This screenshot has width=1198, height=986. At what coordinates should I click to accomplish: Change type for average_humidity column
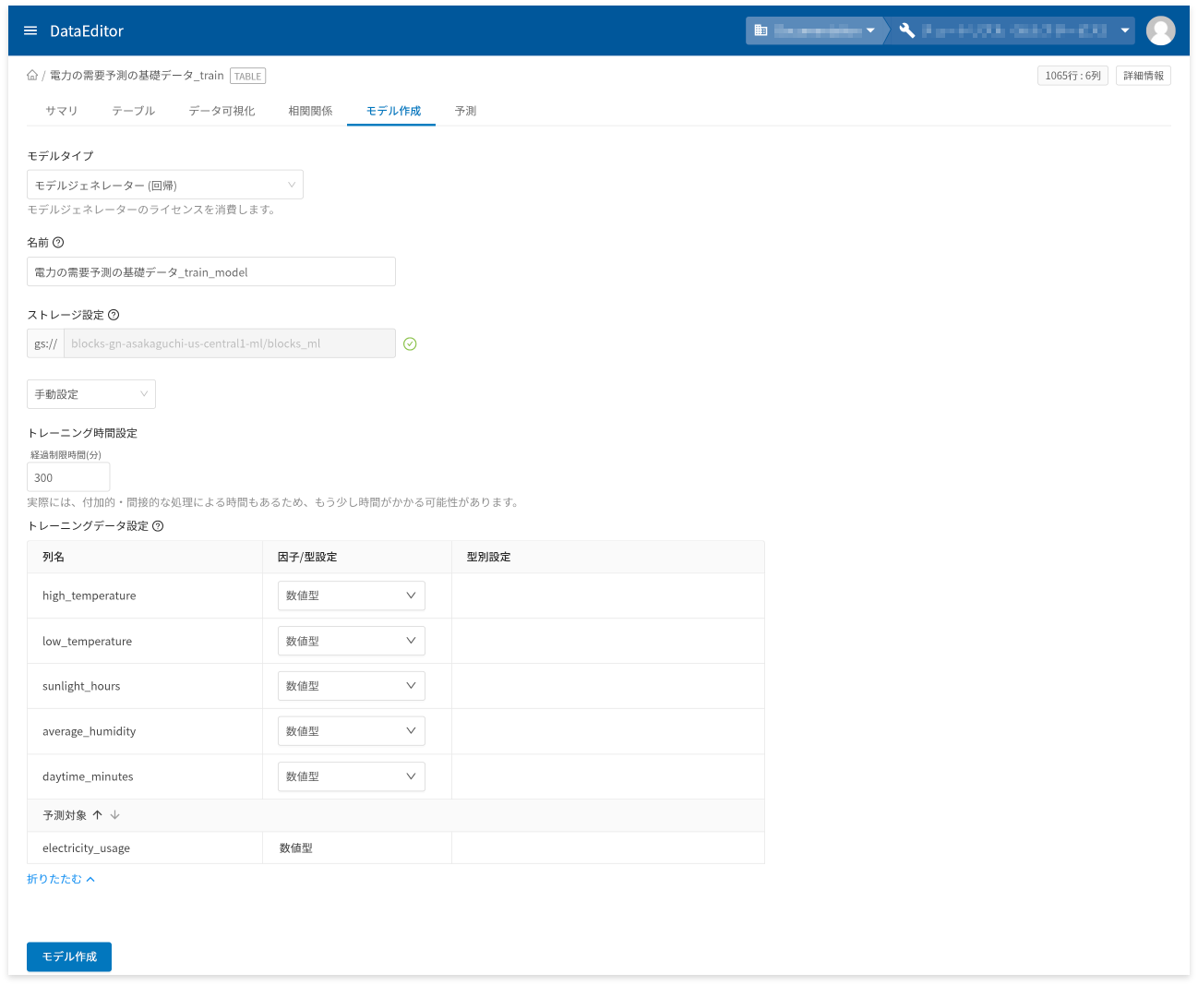351,731
